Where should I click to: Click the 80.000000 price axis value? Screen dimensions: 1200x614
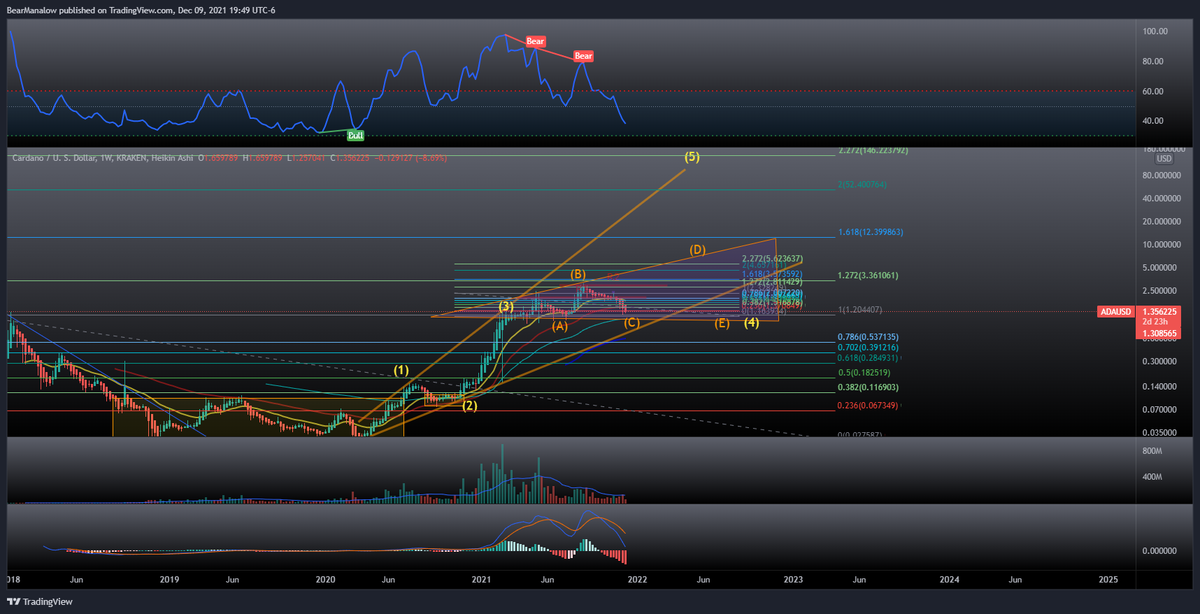(1162, 176)
